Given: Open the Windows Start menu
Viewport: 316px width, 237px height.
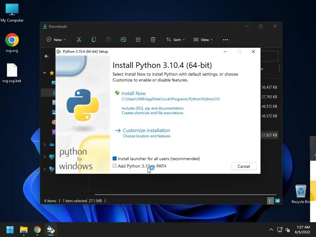Looking at the screenshot, I should [x=10, y=230].
